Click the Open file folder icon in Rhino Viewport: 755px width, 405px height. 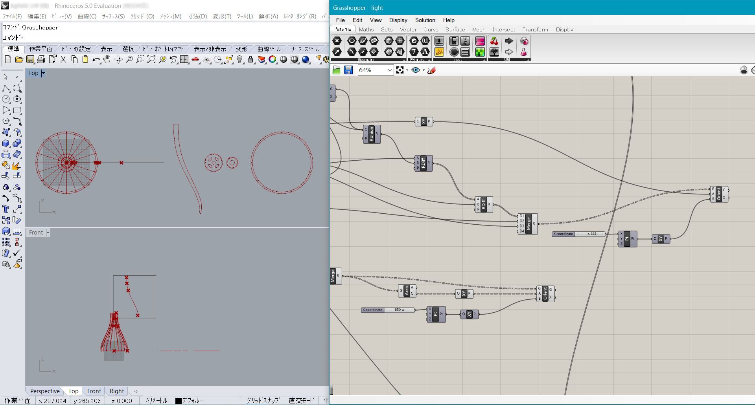[19, 60]
